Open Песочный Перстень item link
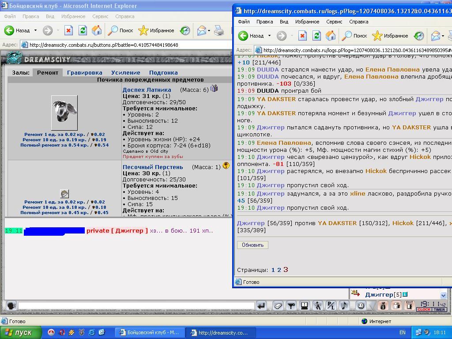The image size is (452, 339). (153, 167)
